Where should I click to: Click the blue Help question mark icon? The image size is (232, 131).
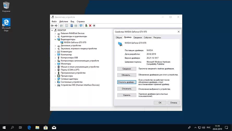pyautogui.click(x=72, y=26)
